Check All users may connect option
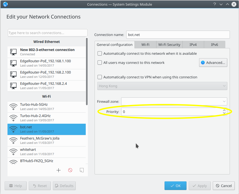The image size is (239, 194). (x=100, y=63)
